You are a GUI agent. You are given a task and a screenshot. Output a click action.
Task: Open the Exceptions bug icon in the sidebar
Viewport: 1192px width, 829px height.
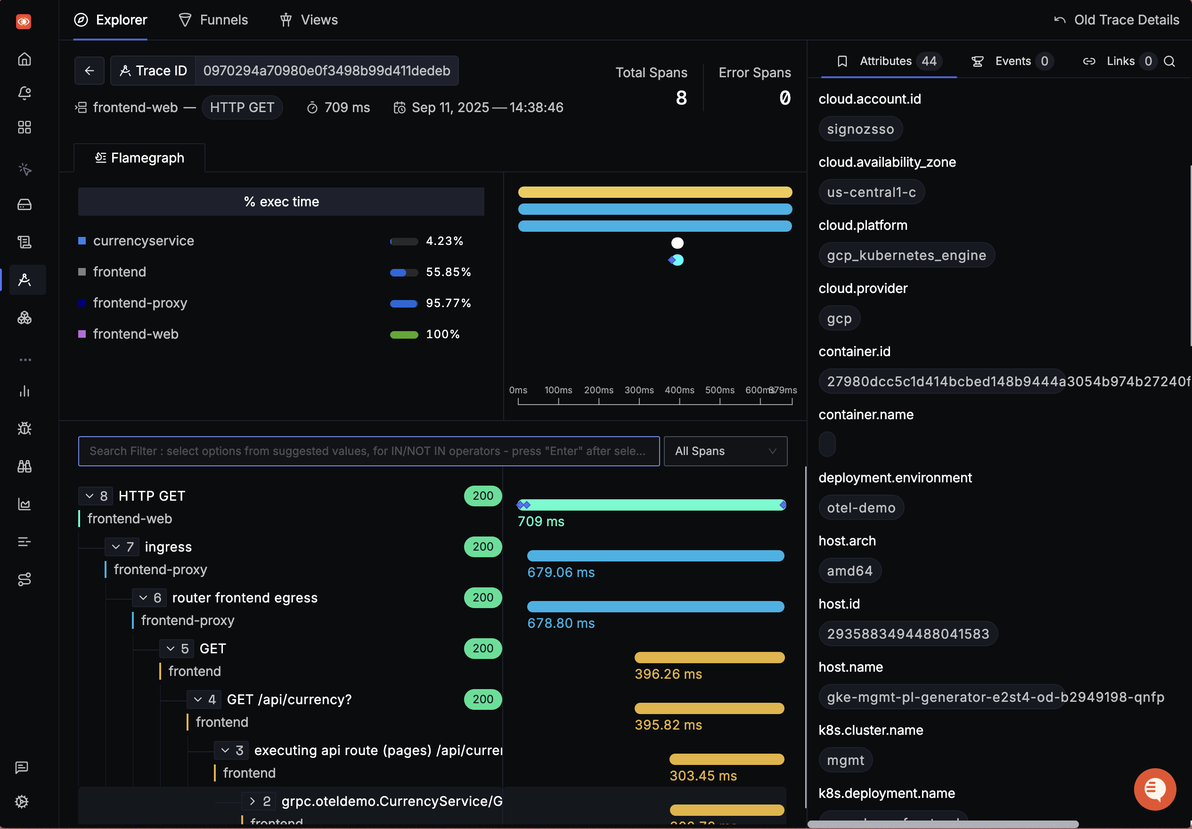[x=24, y=429]
